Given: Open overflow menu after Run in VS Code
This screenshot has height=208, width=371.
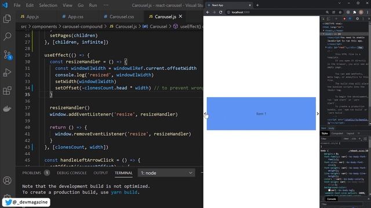Looking at the screenshot, I should coord(106,5).
